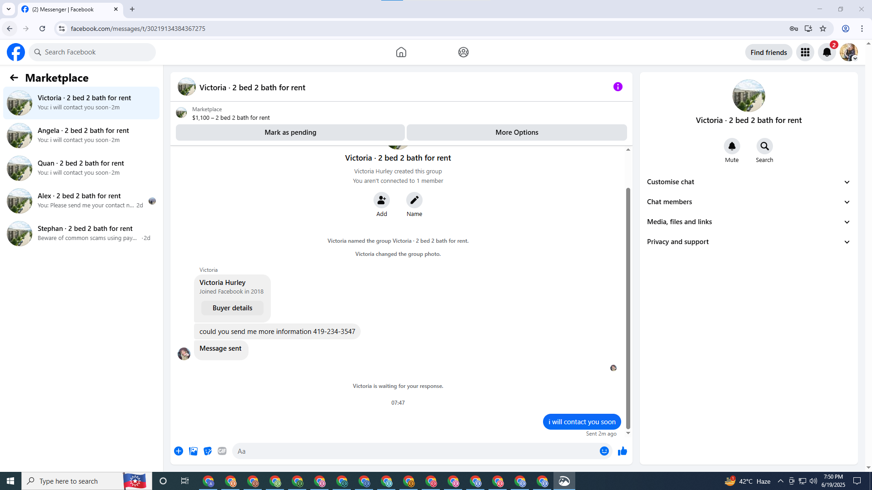Click the Find friends button
Viewport: 872px width, 490px height.
coord(768,52)
